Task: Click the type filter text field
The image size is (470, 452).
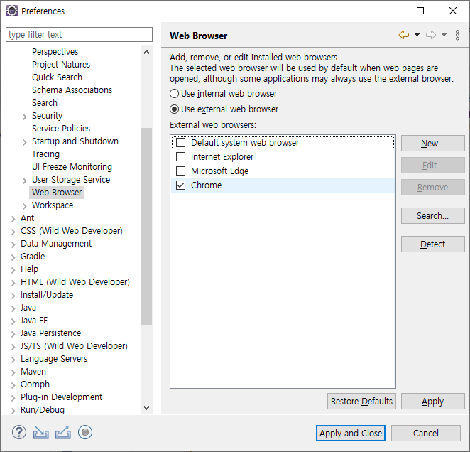Action: (x=79, y=35)
